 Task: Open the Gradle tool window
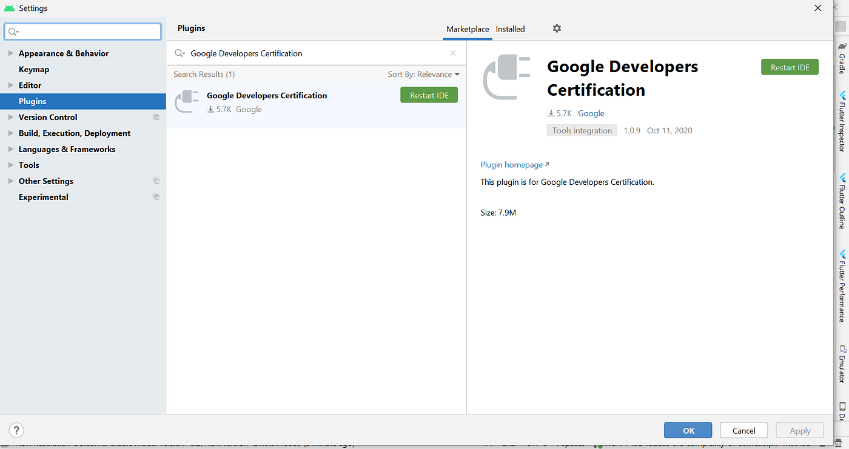(x=842, y=58)
